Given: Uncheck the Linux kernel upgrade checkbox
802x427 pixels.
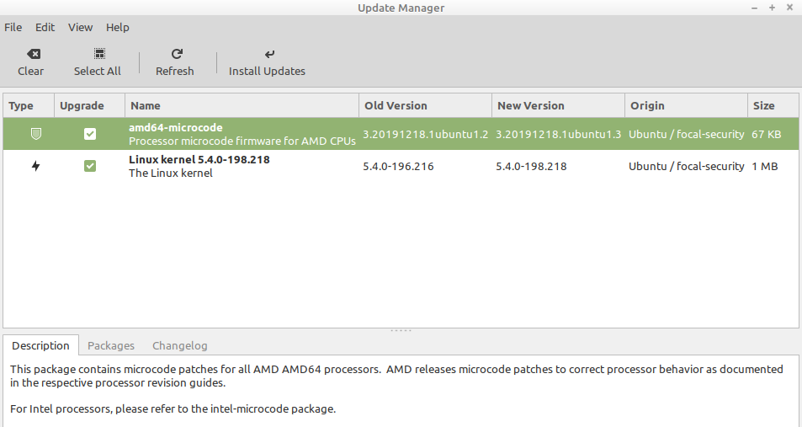Looking at the screenshot, I should coord(90,166).
